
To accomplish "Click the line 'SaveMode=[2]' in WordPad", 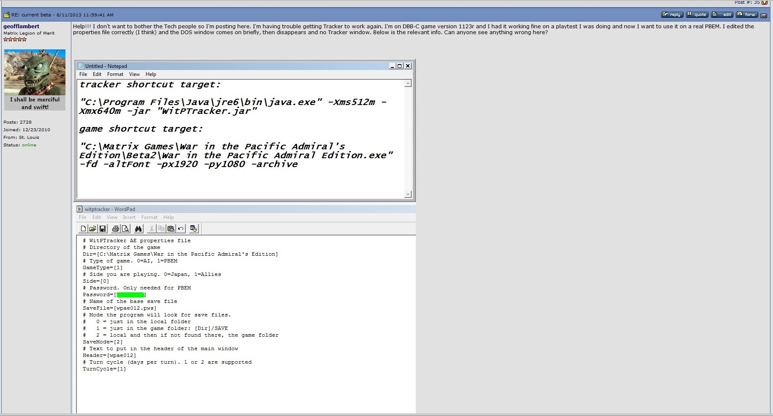I will coord(103,342).
